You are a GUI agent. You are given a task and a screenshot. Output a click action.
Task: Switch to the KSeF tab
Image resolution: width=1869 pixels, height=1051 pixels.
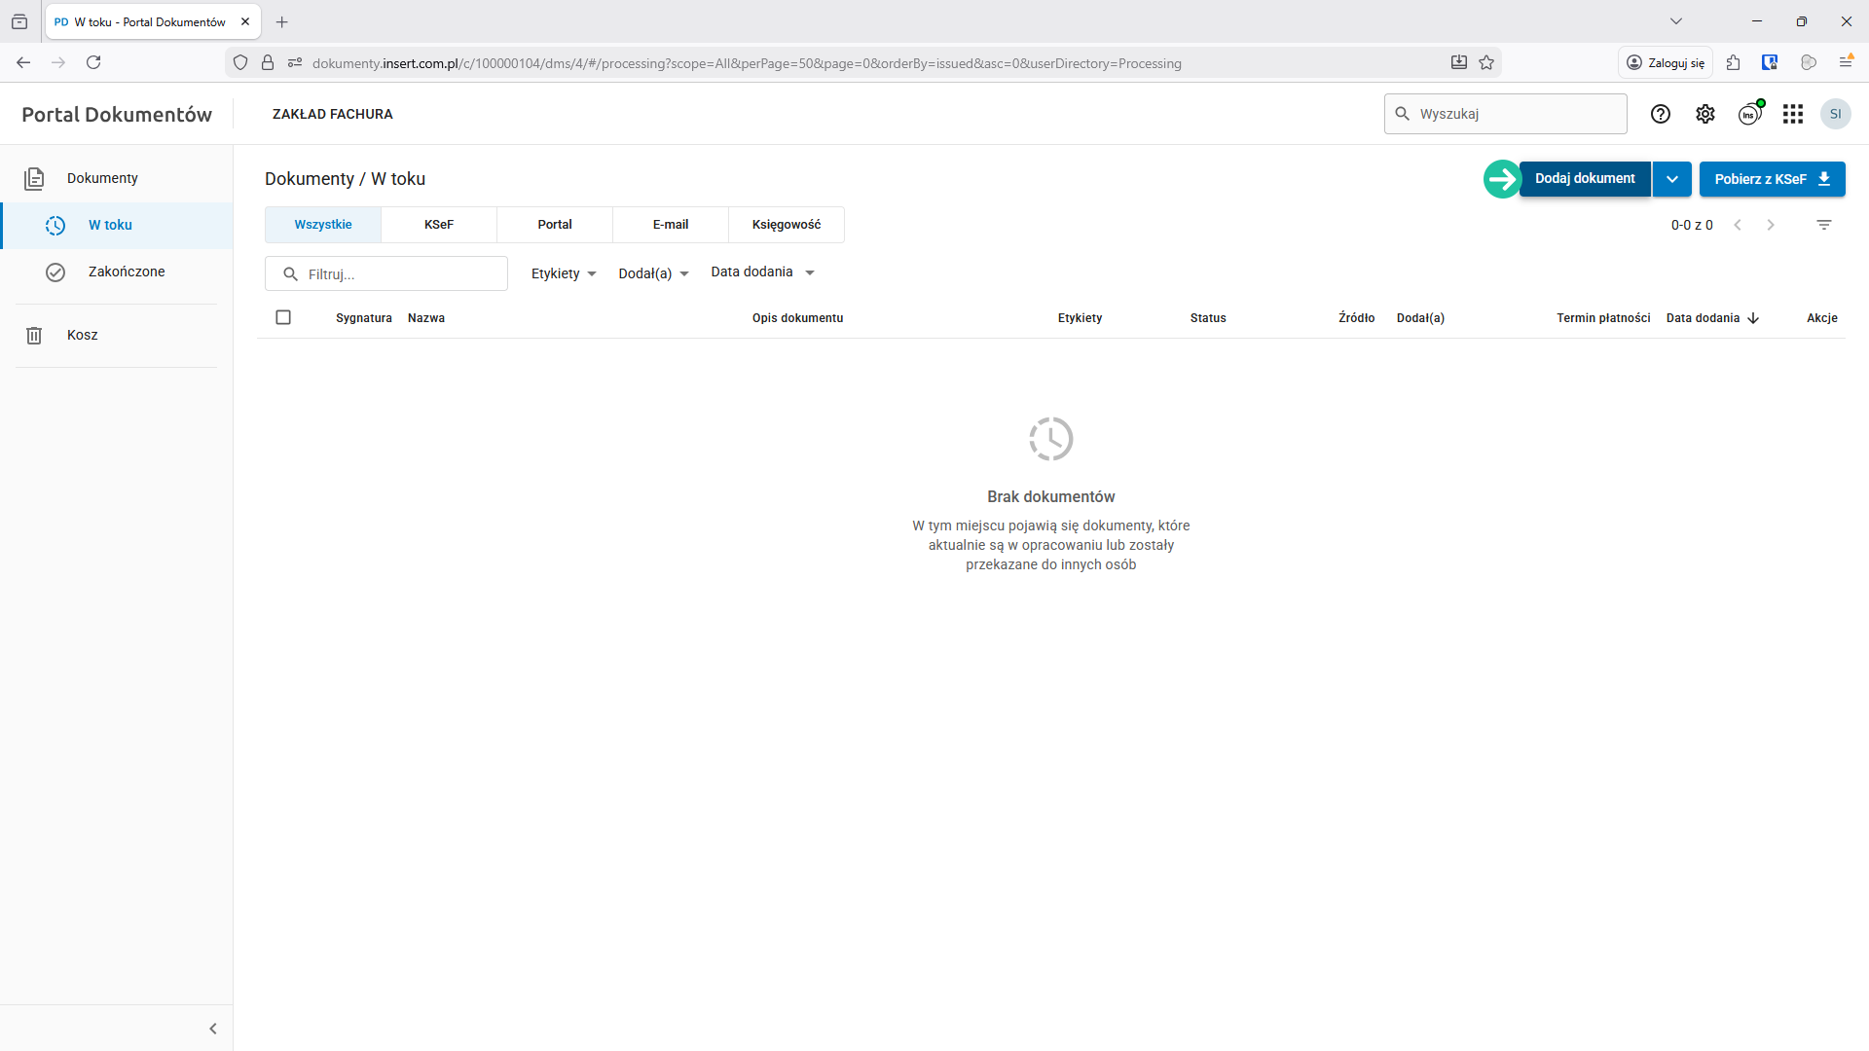(438, 225)
